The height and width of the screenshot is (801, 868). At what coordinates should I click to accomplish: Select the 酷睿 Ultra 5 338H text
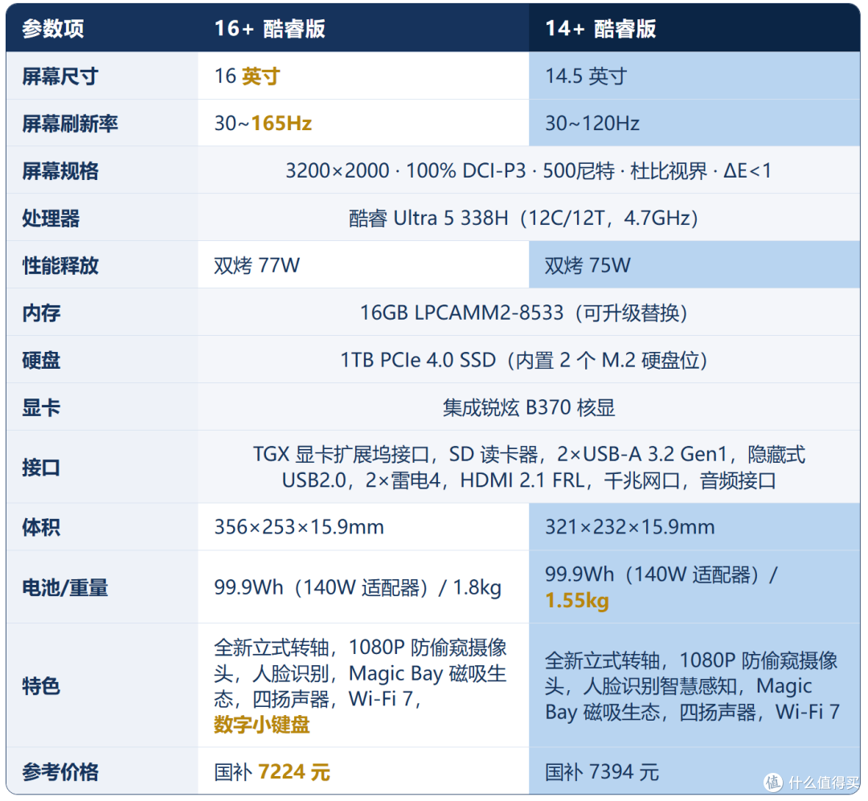click(x=523, y=218)
